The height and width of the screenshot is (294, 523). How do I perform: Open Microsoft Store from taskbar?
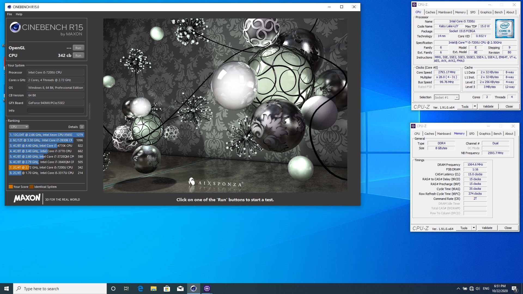point(167,289)
